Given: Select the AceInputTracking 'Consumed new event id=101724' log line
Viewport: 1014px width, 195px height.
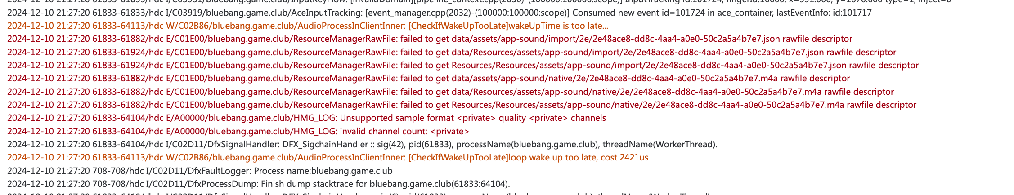Looking at the screenshot, I should pyautogui.click(x=439, y=13).
